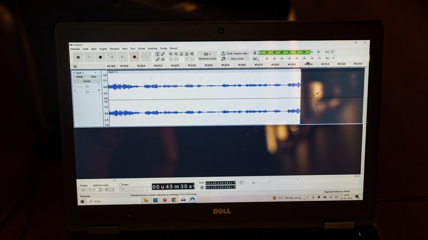Image resolution: width=428 pixels, height=240 pixels.
Task: Select the Envelope tool
Action: tap(163, 54)
